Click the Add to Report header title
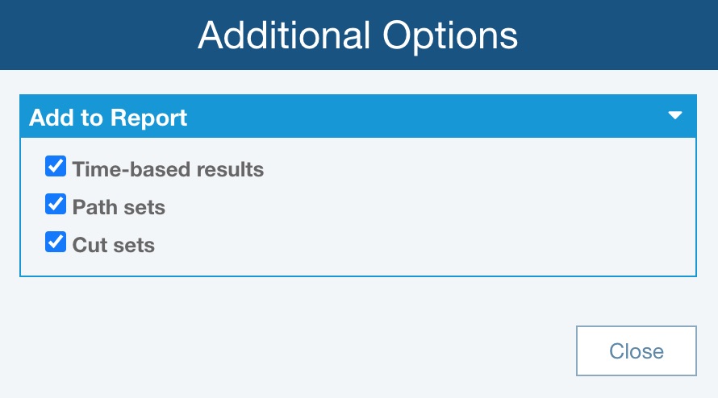Image resolution: width=718 pixels, height=398 pixels. pos(108,118)
